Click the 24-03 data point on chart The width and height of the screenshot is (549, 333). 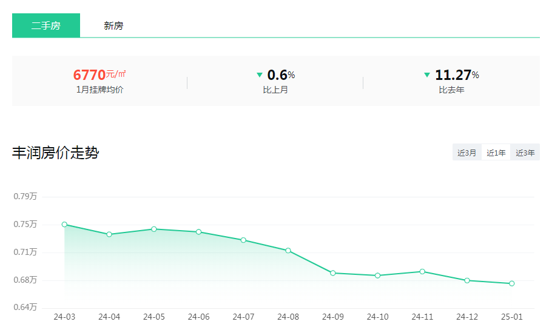coord(64,225)
